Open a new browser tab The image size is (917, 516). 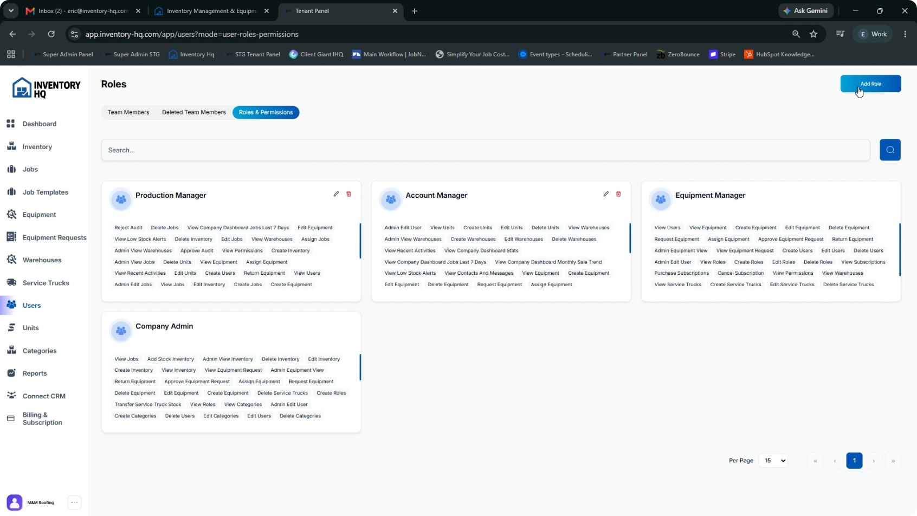point(415,11)
